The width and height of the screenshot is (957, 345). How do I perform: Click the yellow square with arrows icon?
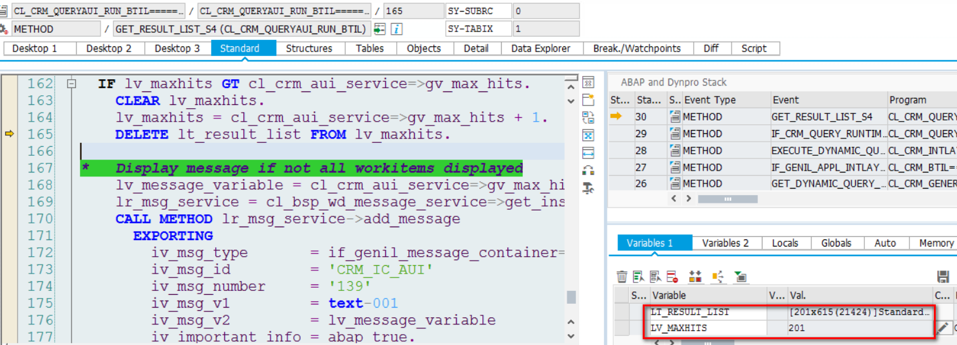tap(718, 277)
